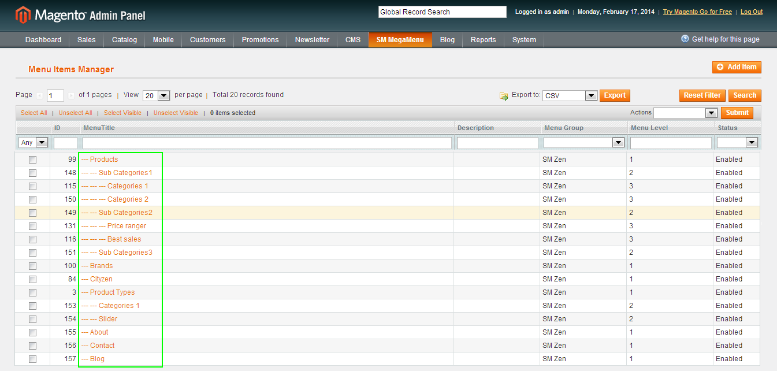The height and width of the screenshot is (371, 777).
Task: Check the Brands row checkbox
Action: pyautogui.click(x=32, y=266)
